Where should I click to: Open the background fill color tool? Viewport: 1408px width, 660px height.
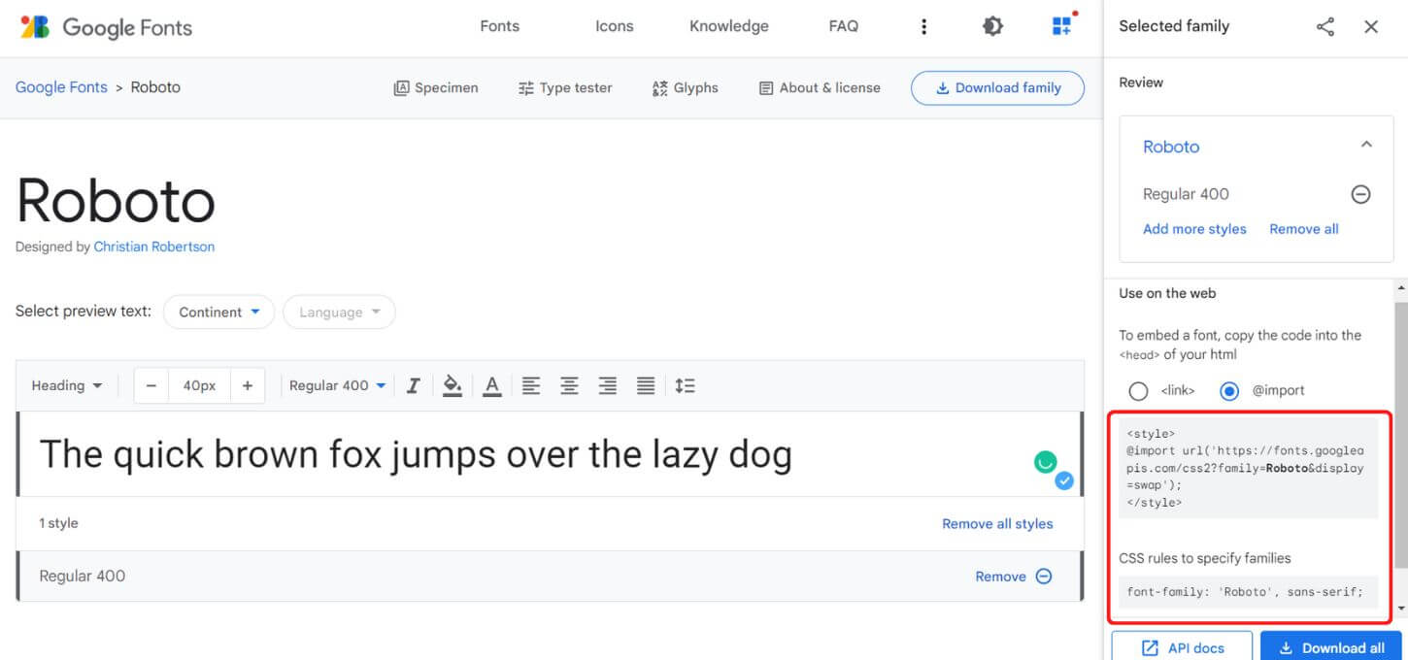(x=453, y=385)
